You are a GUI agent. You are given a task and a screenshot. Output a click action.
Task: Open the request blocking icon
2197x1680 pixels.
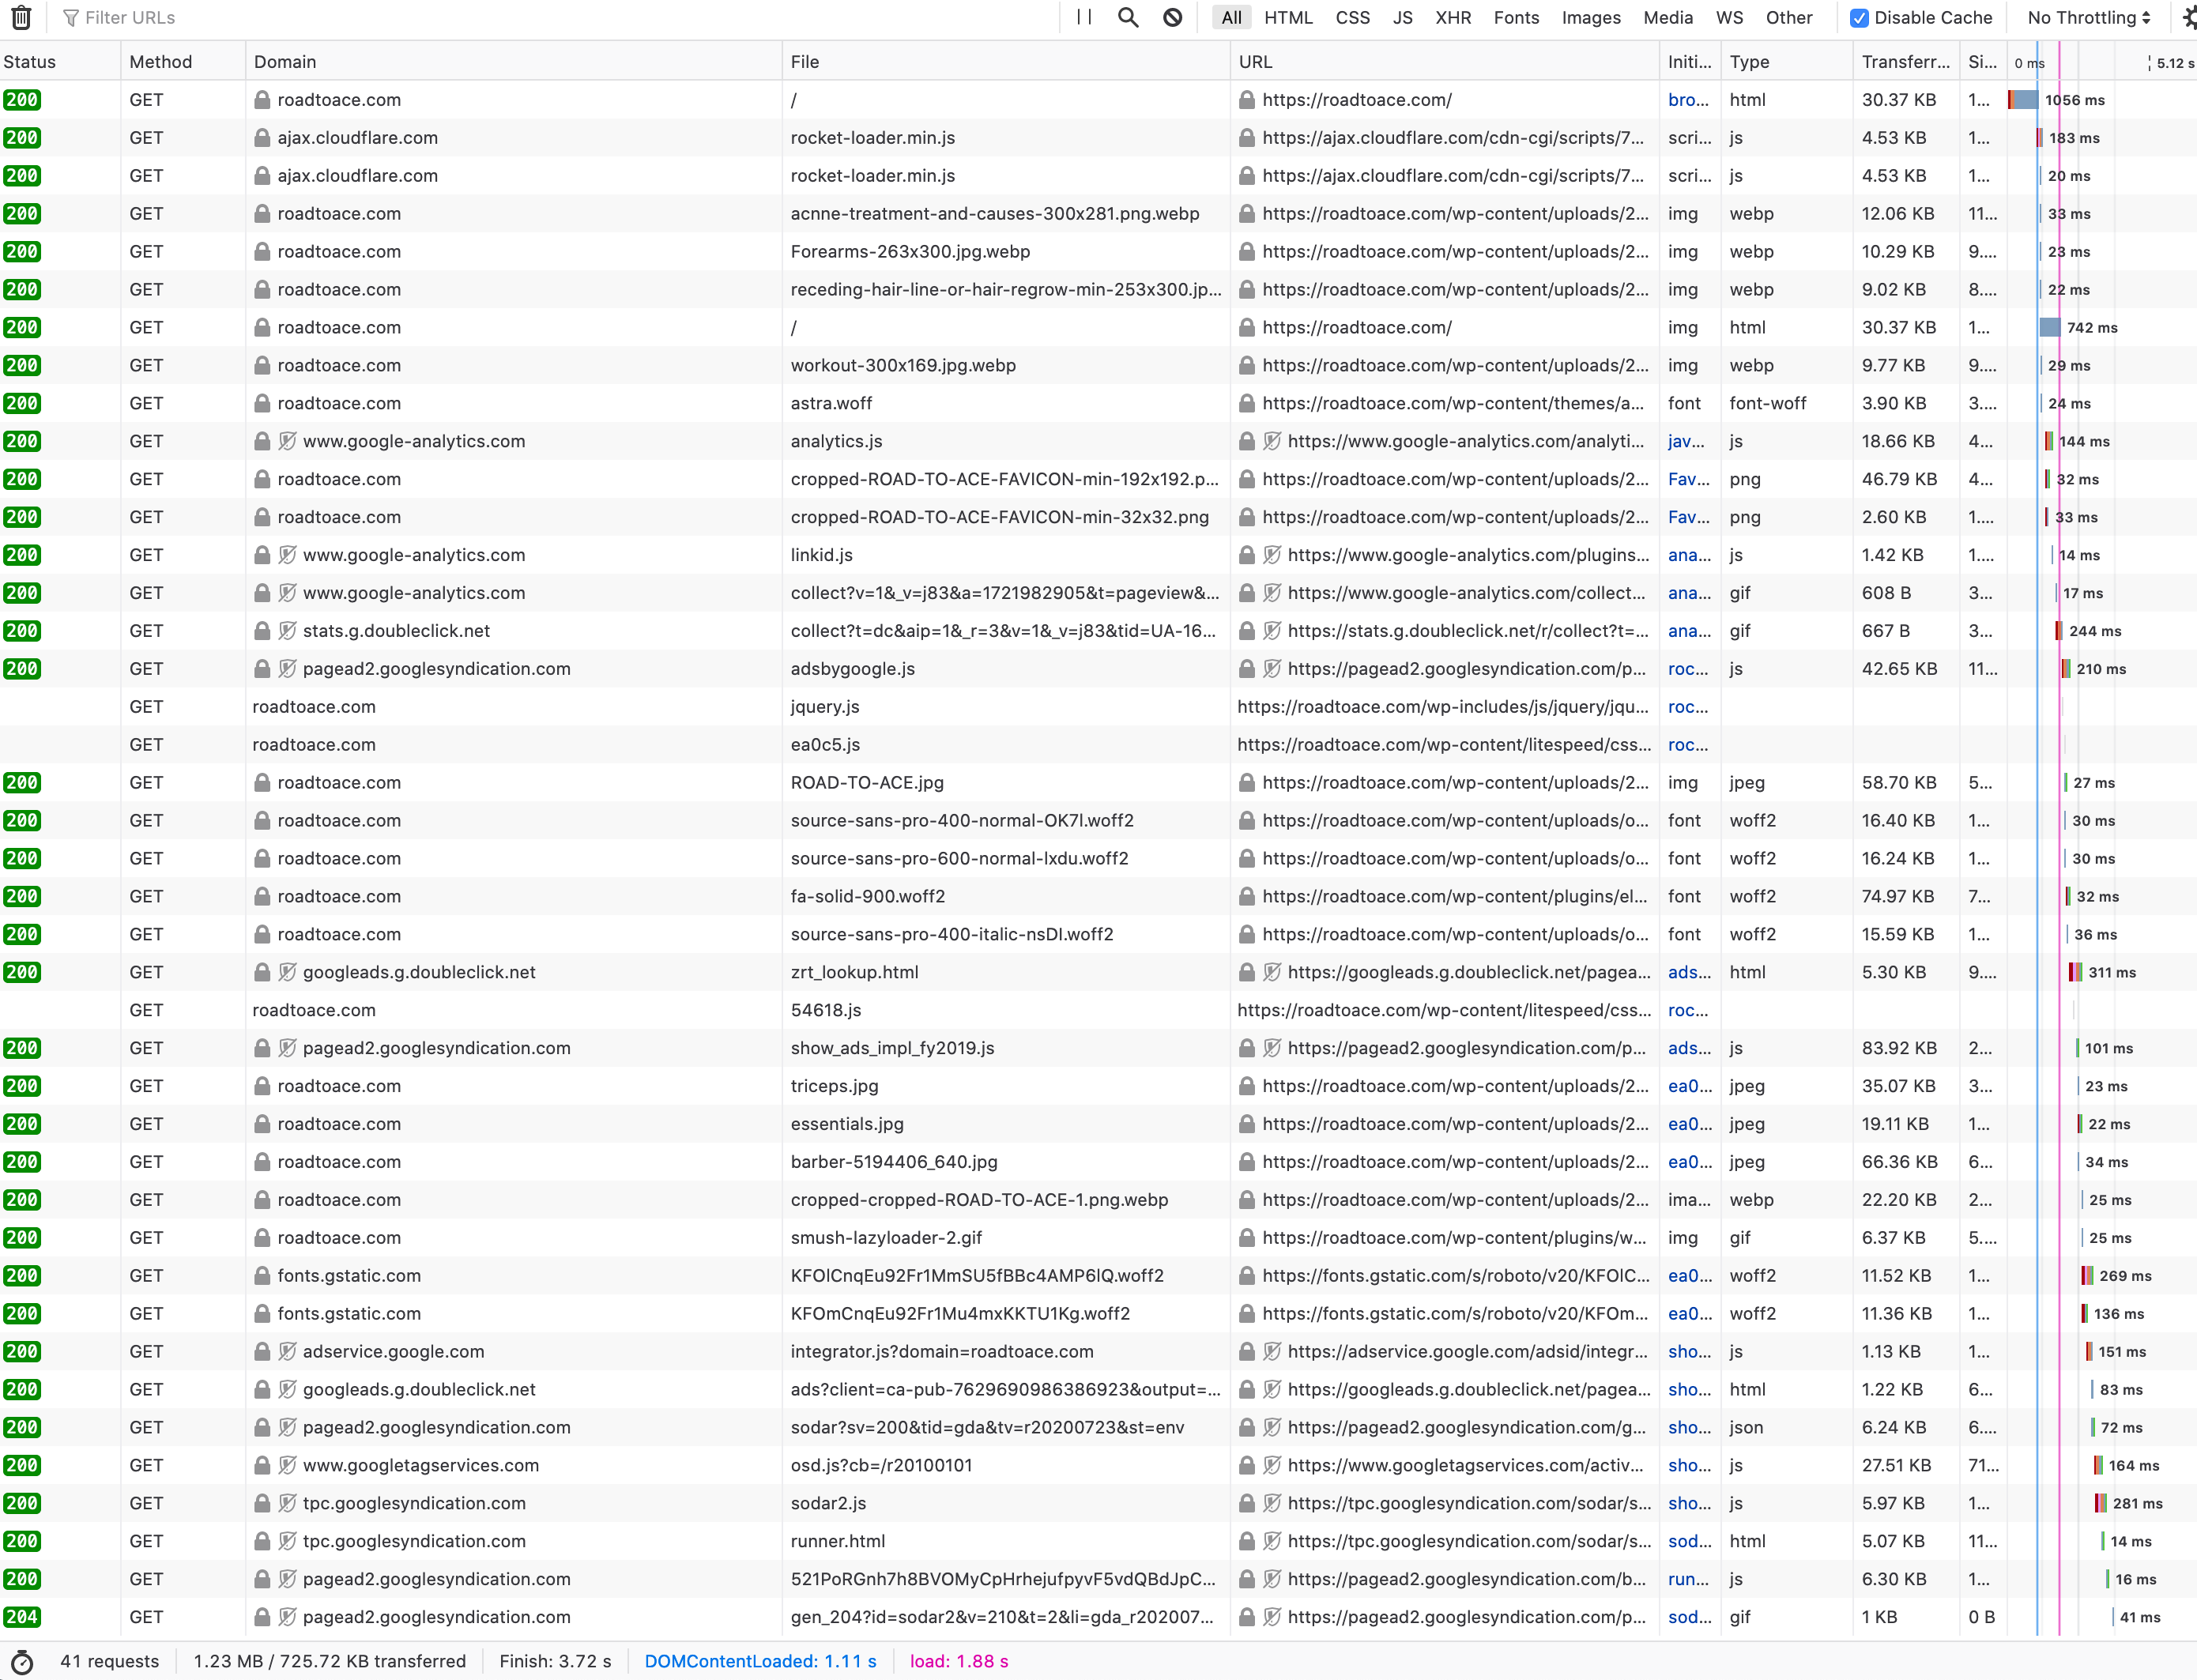tap(1173, 17)
